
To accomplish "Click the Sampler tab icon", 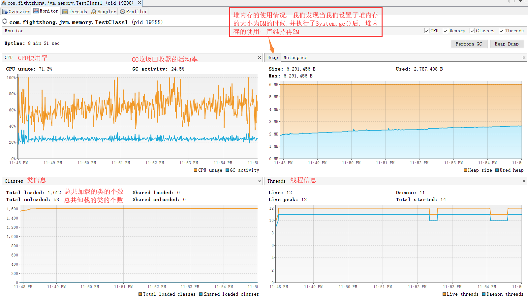I will 94,12.
